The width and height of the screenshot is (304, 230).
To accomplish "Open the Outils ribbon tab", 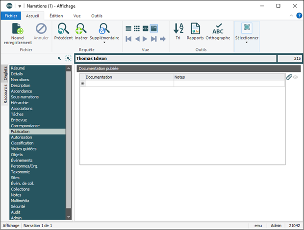I will pyautogui.click(x=97, y=16).
